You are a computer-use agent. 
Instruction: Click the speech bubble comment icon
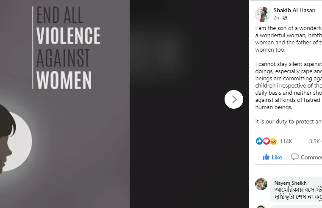[x=295, y=157]
